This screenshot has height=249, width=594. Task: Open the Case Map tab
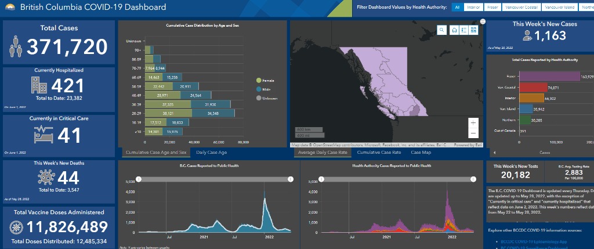coord(421,153)
